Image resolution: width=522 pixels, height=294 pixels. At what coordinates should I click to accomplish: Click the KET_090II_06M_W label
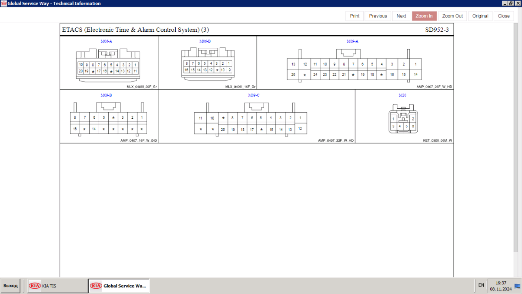click(438, 140)
